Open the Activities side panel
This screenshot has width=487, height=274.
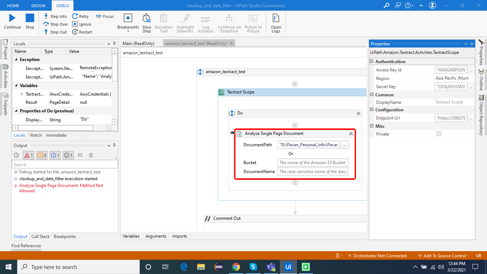click(x=5, y=76)
